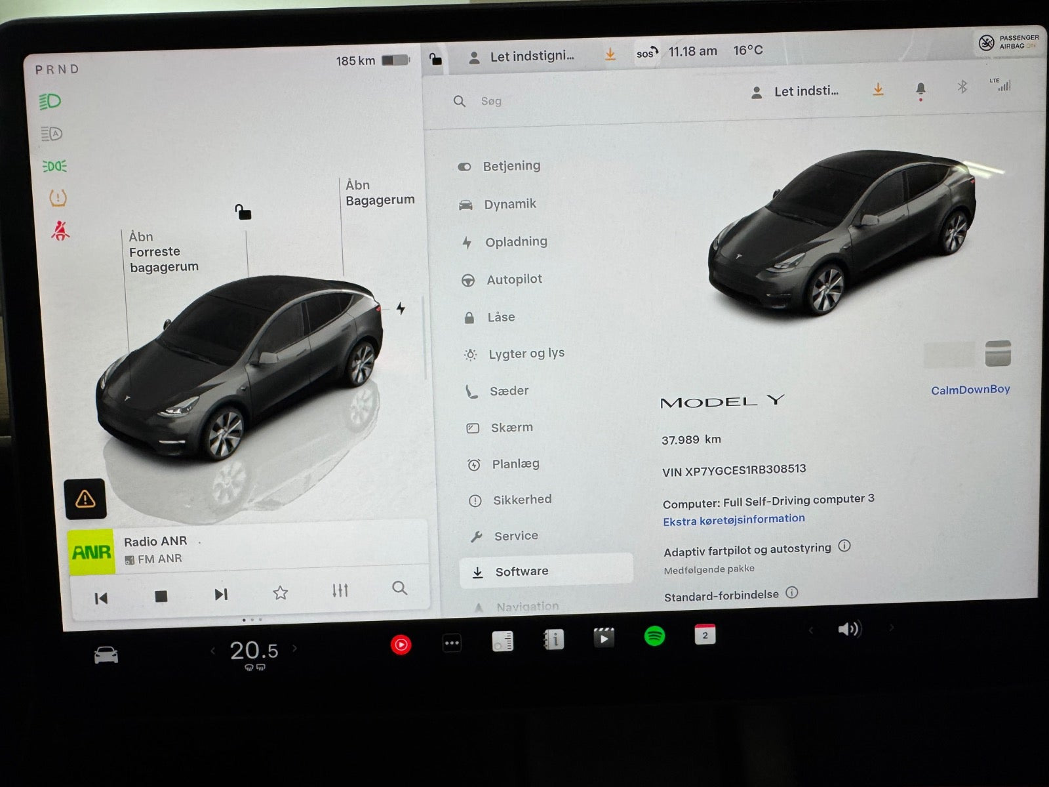Tap the Søg search field
1049x787 pixels.
pos(491,101)
